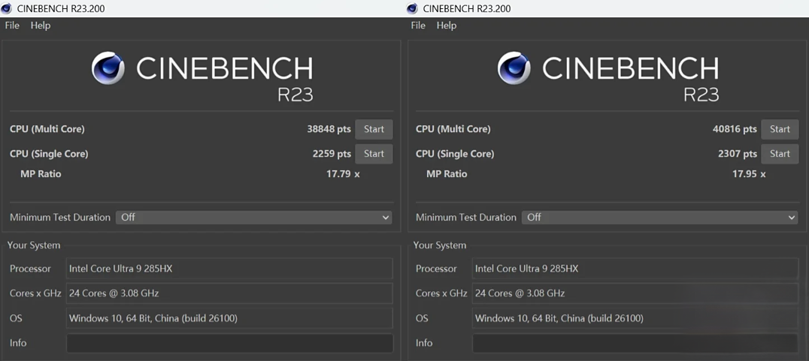The image size is (809, 361).
Task: Click Cores x GHz field in right window
Action: coord(635,293)
